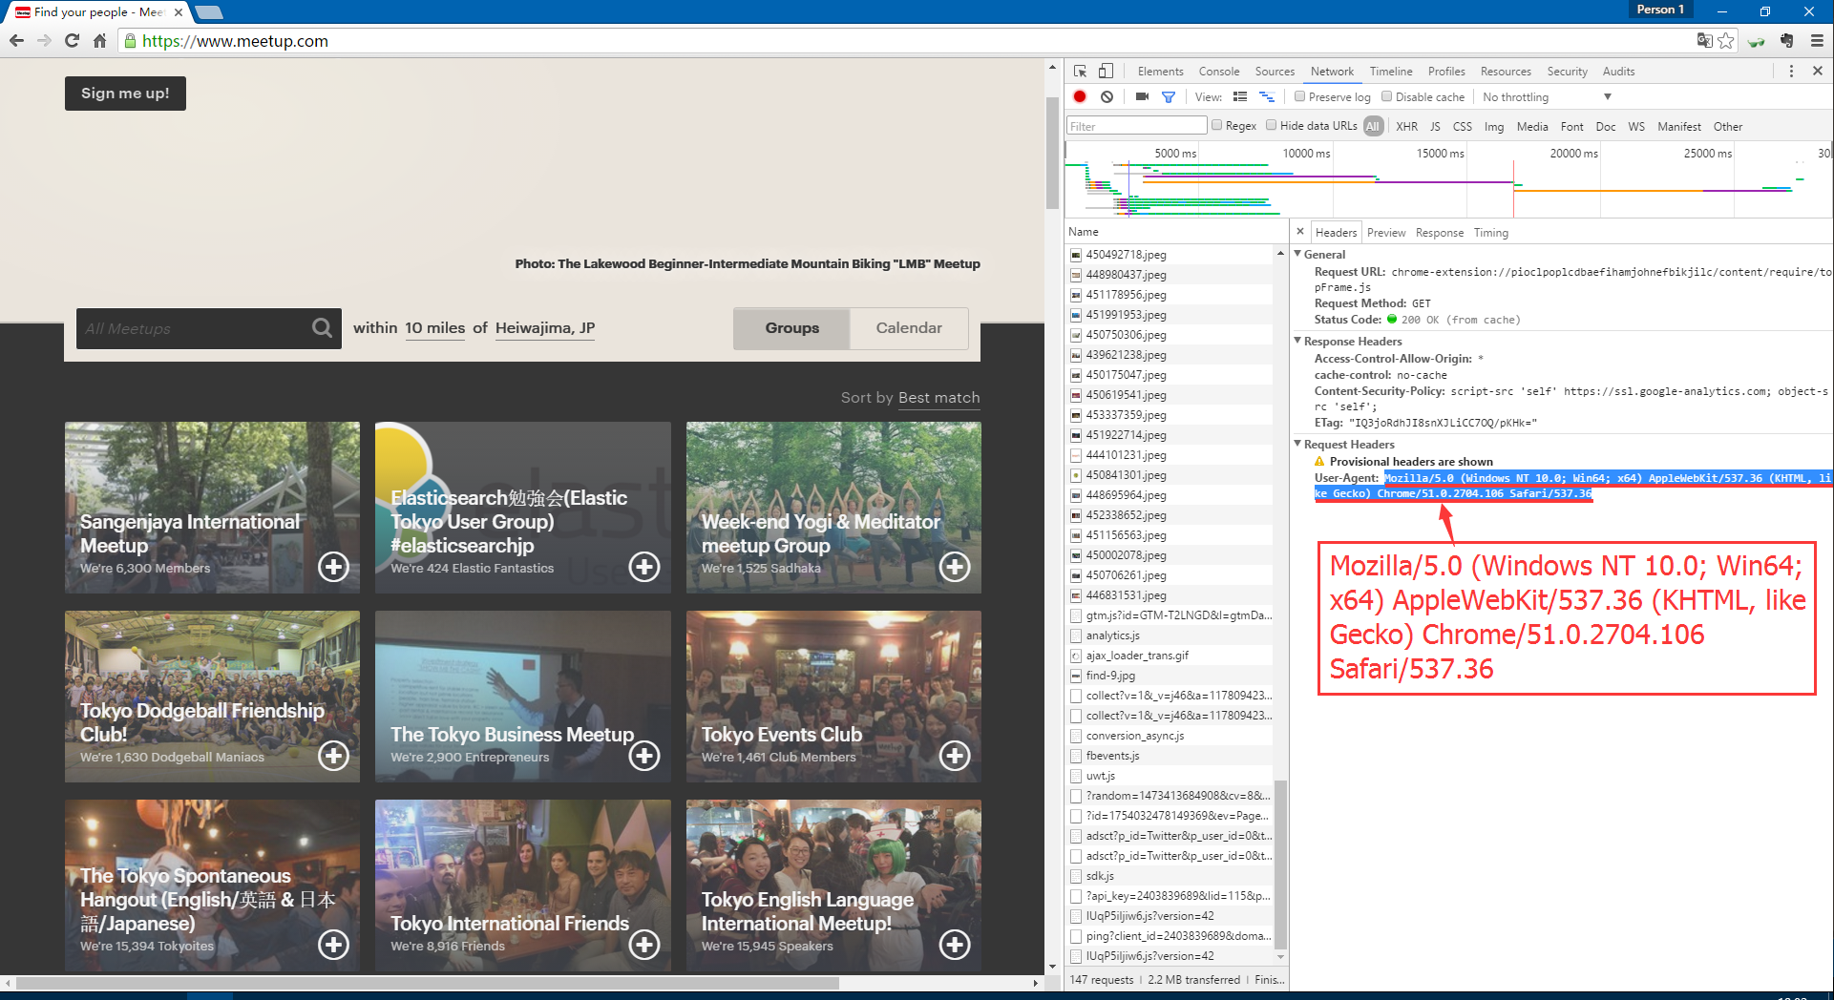Viewport: 1834px width, 1000px height.
Task: Go to the browser home icon
Action: (99, 41)
